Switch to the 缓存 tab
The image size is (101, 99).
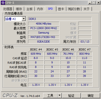pyautogui.click(x=19, y=9)
